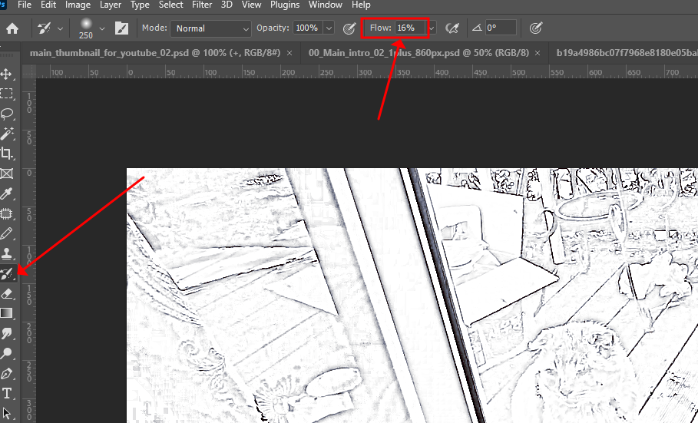
Task: Open the tool preset picker icon
Action: coord(44,28)
